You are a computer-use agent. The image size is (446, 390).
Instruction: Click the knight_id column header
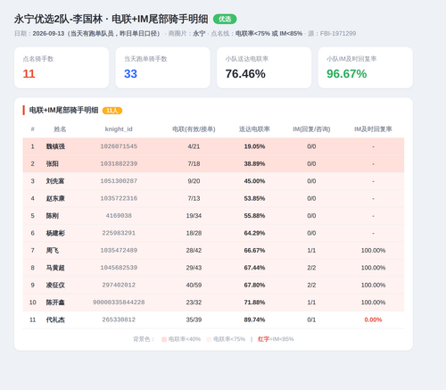[x=119, y=129]
